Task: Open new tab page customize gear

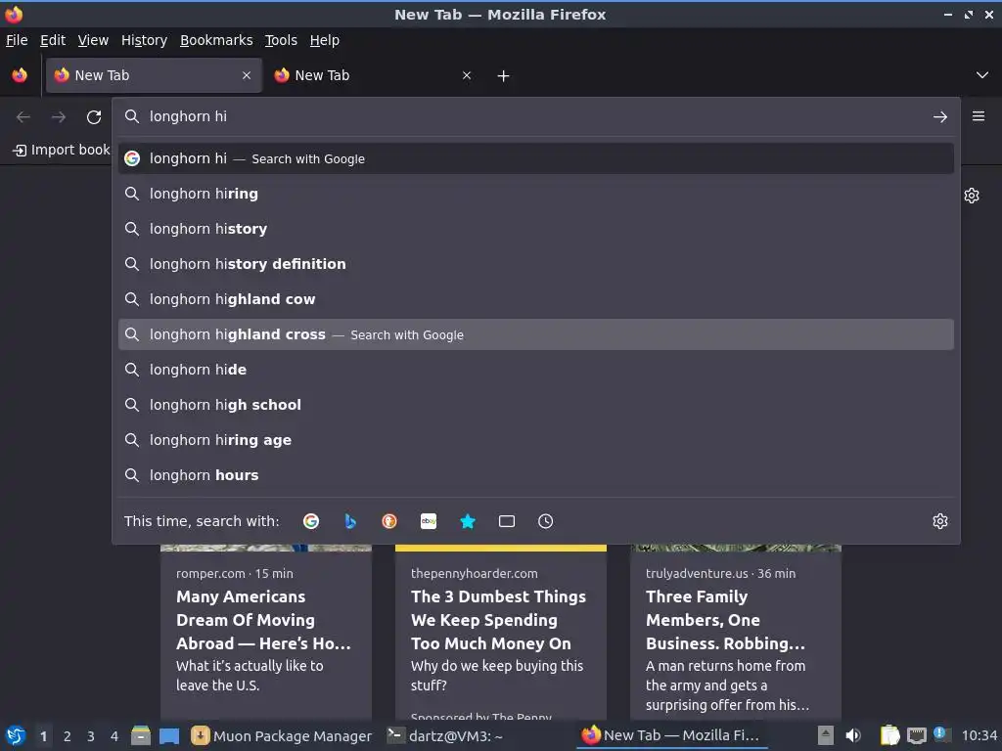Action: (x=972, y=196)
